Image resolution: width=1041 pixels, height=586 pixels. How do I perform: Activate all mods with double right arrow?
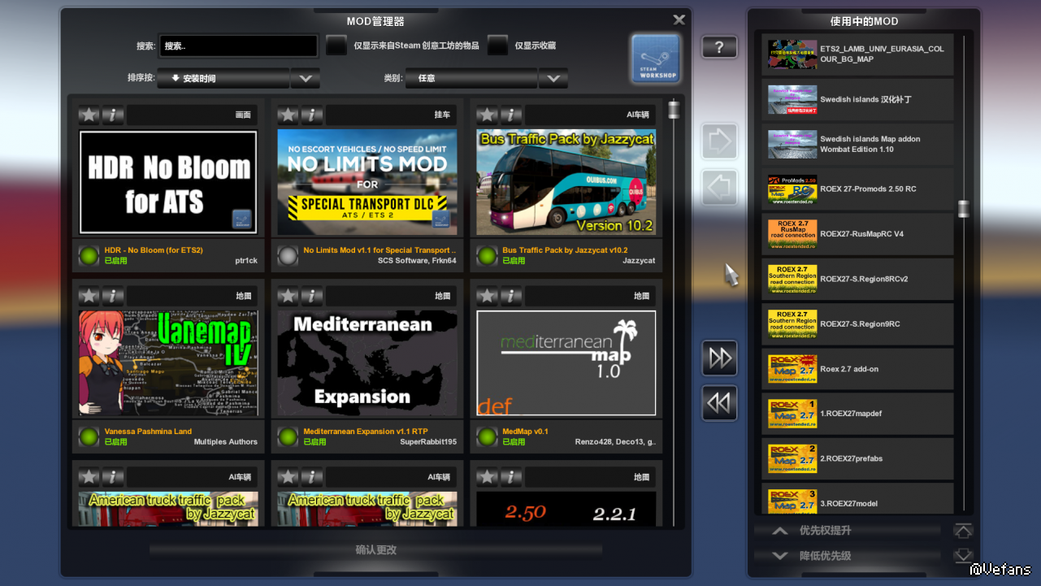720,358
